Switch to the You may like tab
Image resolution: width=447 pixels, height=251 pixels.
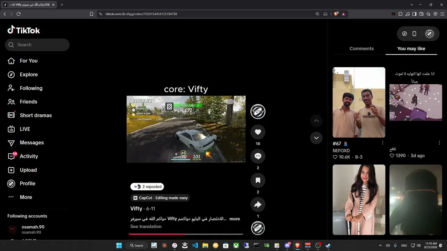pos(411,49)
